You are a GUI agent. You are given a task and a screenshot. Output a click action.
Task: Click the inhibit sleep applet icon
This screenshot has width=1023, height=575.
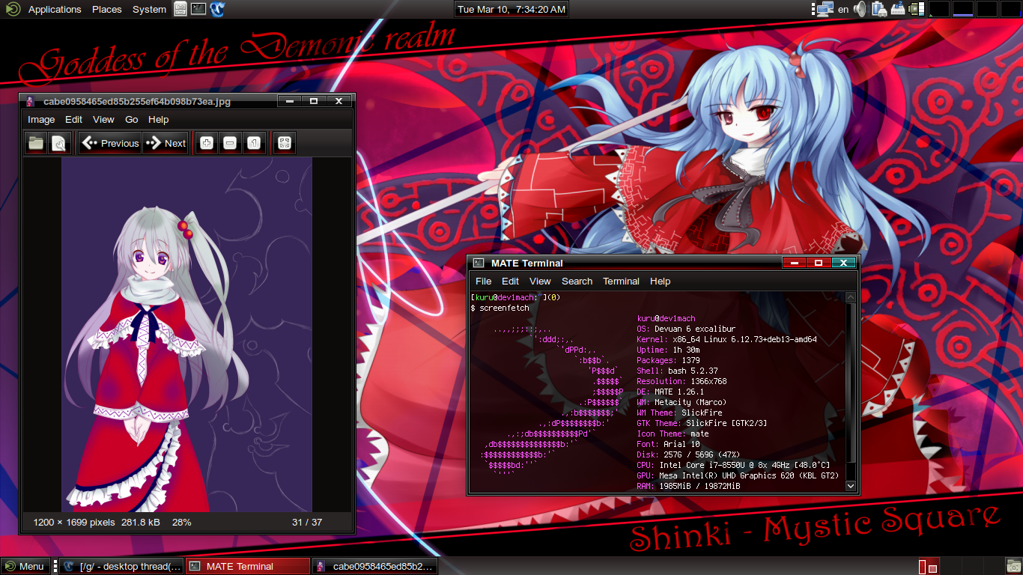(x=898, y=9)
